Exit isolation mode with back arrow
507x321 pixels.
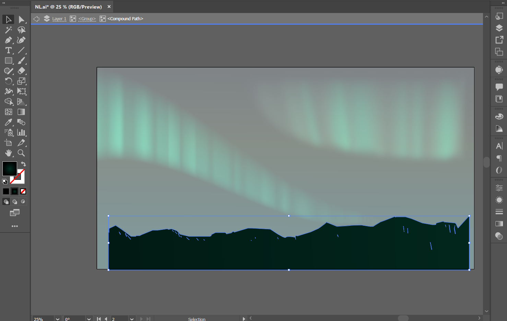(x=36, y=19)
